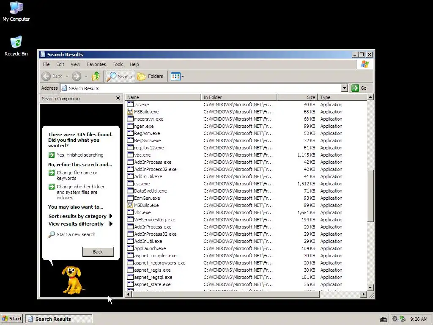433x325 pixels.
Task: Close the Search Companion pane
Action: pos(118,98)
